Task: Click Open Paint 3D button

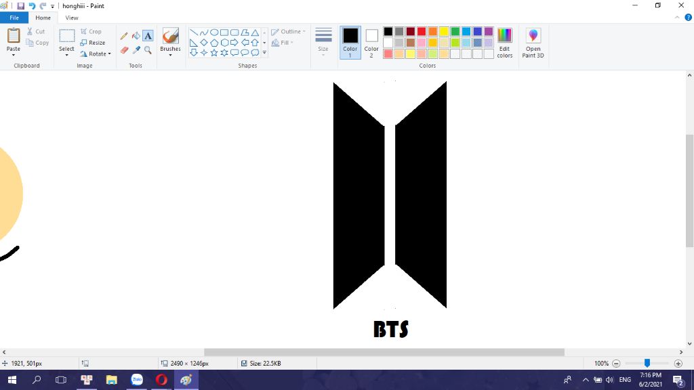Action: [x=533, y=43]
